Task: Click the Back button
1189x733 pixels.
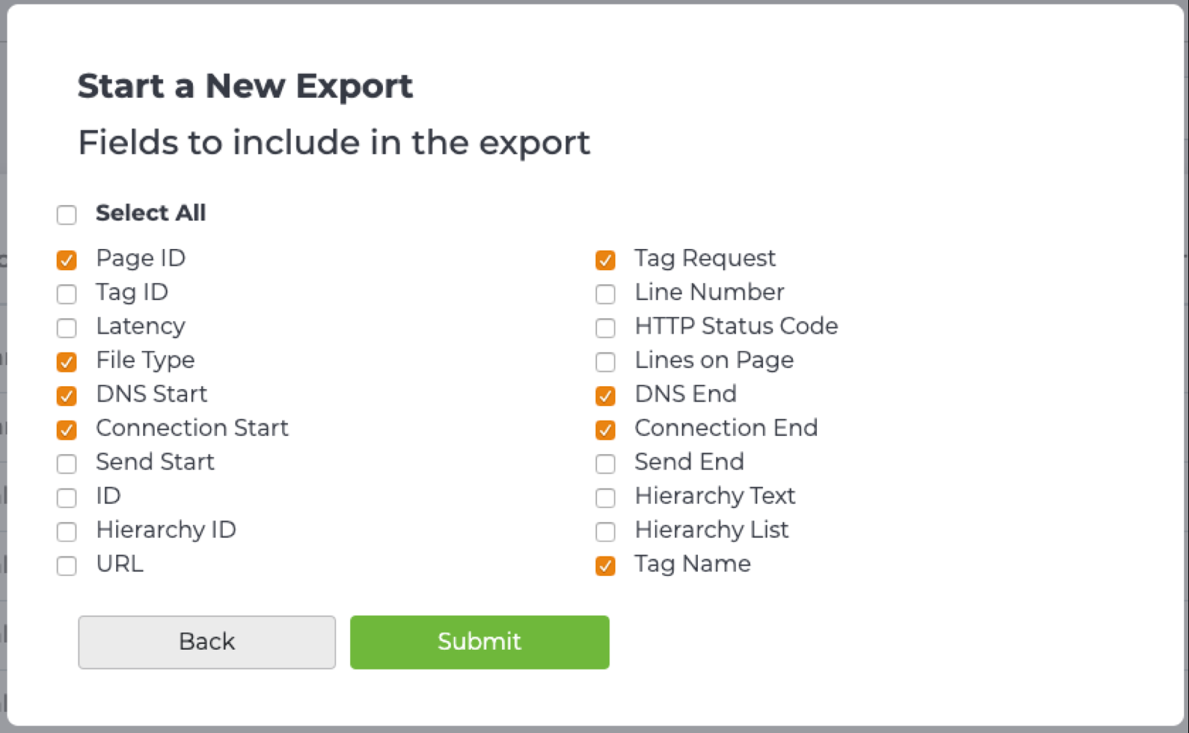Action: point(207,642)
